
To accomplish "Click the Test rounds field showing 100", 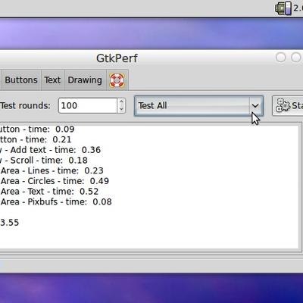I will pyautogui.click(x=88, y=105).
